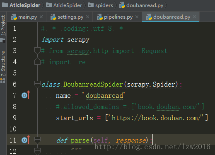Select doubanread.py breadcrumb
215x155 pixels.
coord(141,5)
